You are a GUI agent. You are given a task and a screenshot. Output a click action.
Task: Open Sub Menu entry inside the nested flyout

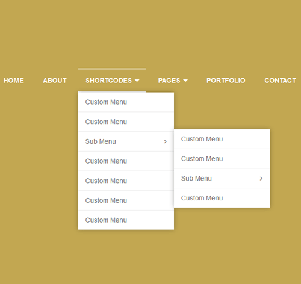tap(222, 178)
